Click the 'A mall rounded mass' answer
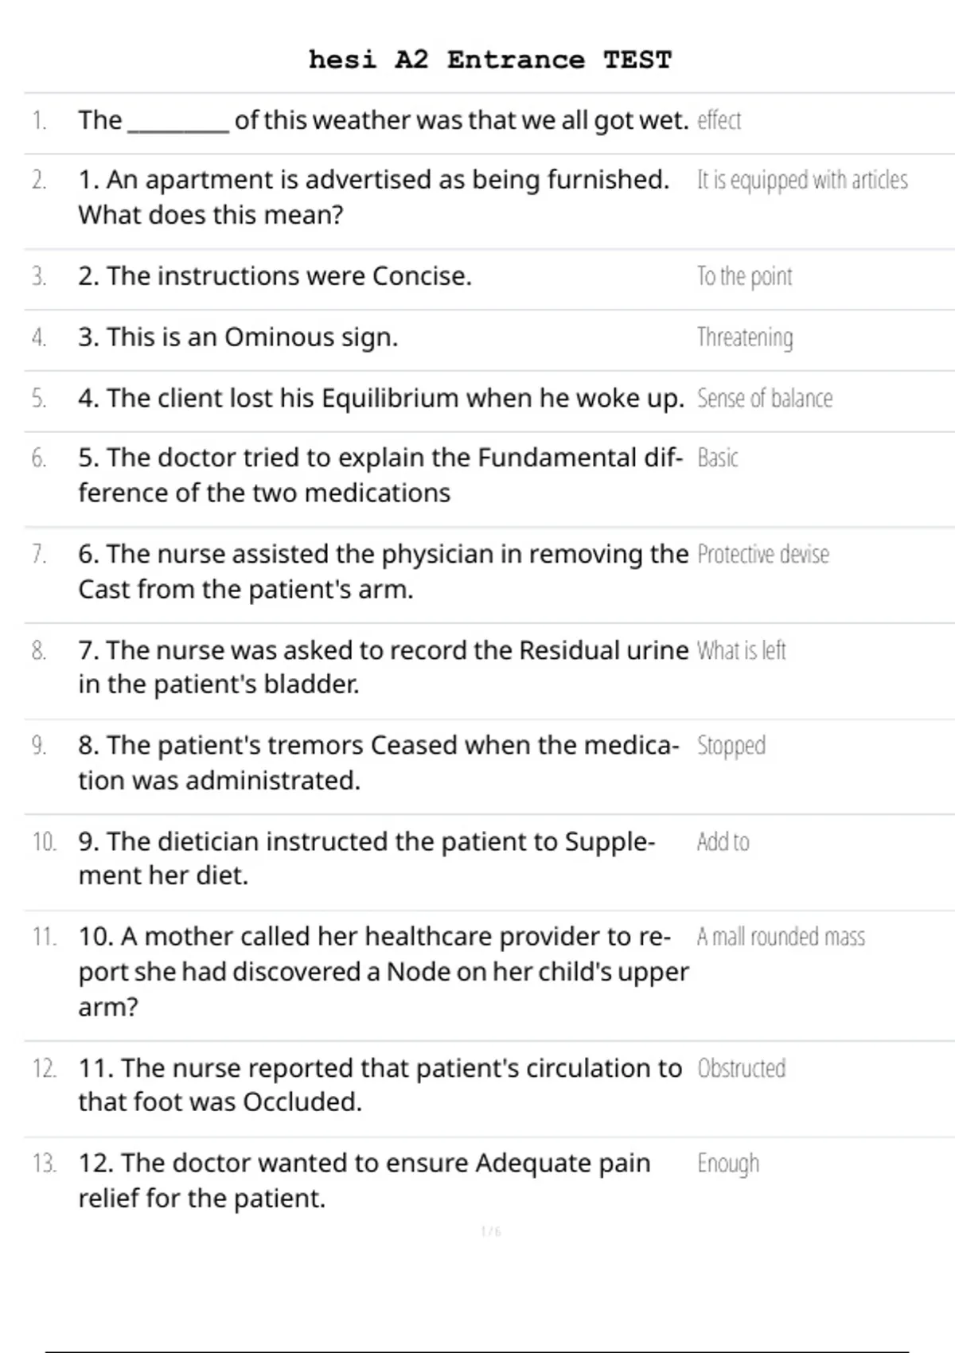955x1353 pixels. [781, 937]
